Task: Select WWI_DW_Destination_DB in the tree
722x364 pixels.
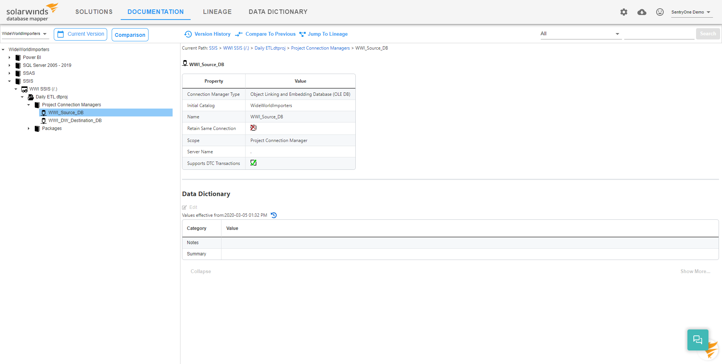Action: (75, 121)
